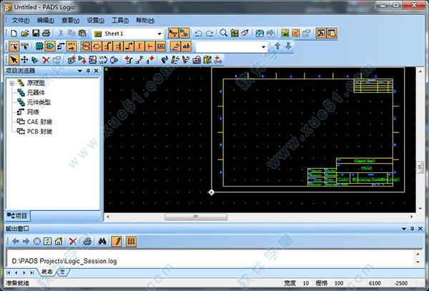The width and height of the screenshot is (429, 291).
Task: Click the move cross-arrows tool
Action: 25,60
